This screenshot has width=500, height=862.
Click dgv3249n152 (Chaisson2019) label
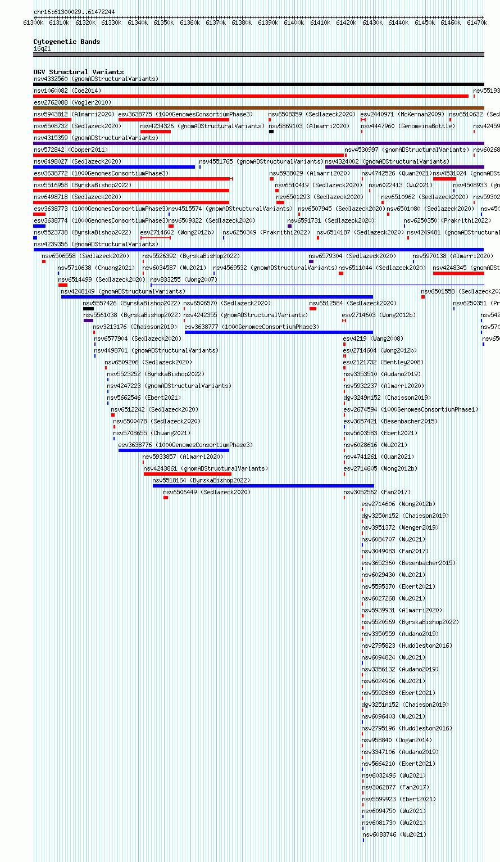387,398
